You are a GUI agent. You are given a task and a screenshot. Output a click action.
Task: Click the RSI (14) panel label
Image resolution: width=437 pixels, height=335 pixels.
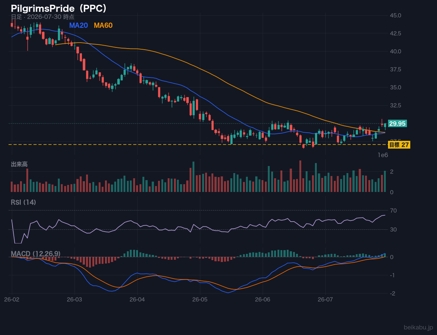pyautogui.click(x=23, y=202)
